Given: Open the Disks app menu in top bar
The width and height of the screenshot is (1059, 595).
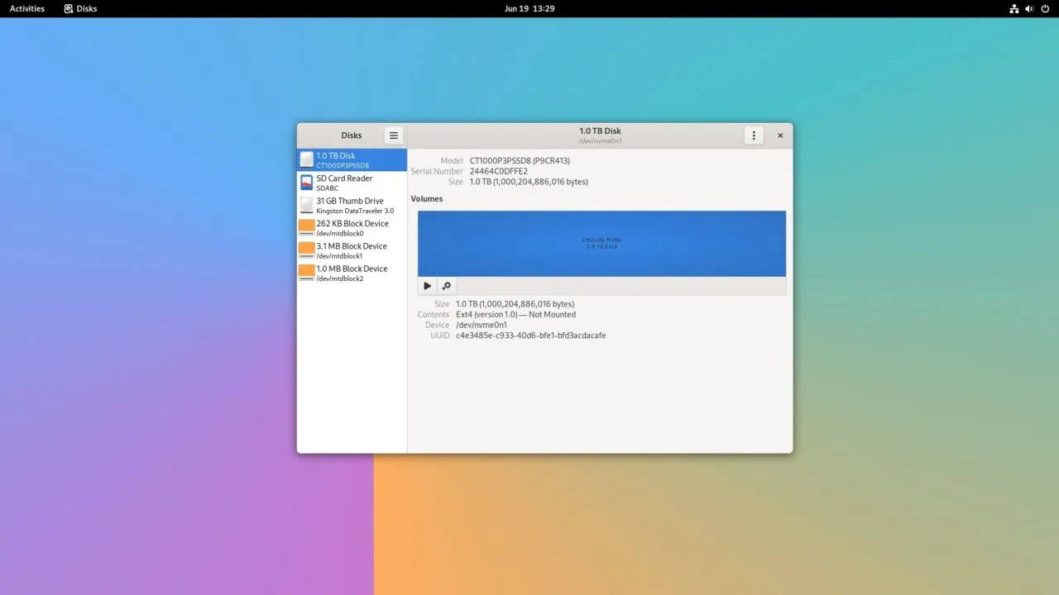Looking at the screenshot, I should click(x=81, y=8).
